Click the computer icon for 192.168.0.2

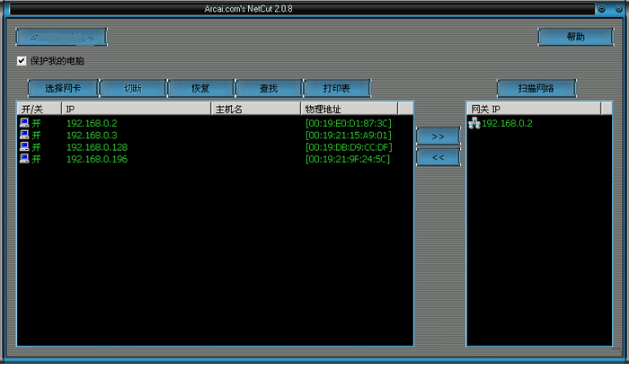(x=23, y=123)
